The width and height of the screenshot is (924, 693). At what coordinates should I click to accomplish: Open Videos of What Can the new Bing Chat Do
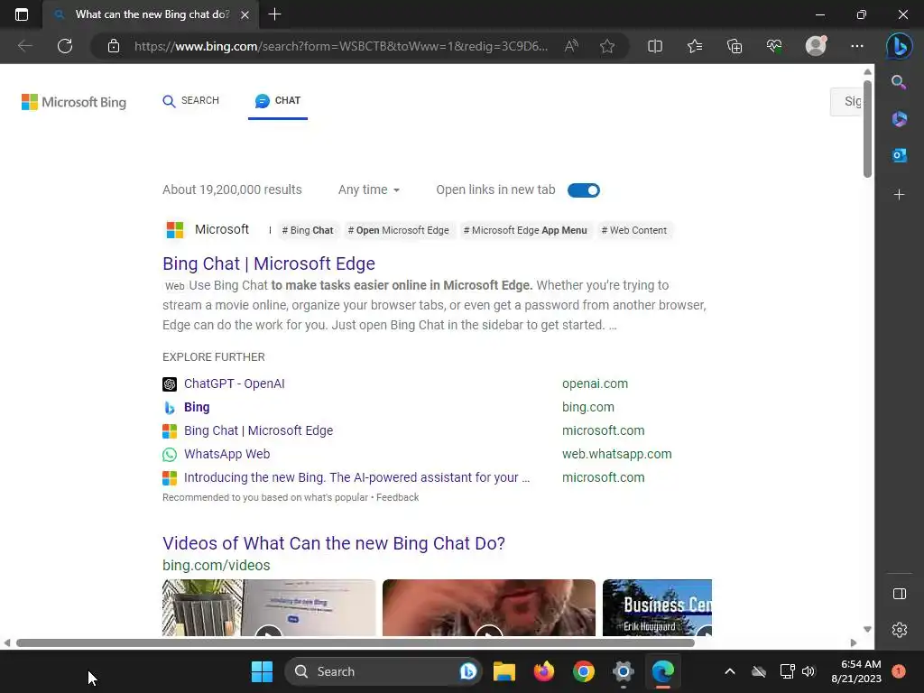(334, 542)
